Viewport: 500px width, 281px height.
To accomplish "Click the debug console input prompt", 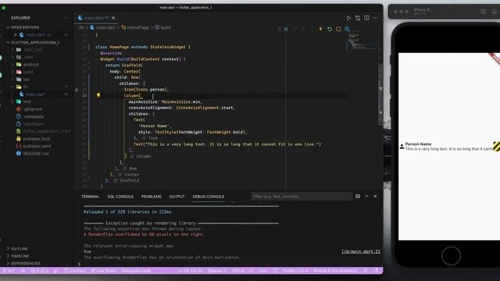I will 230,264.
